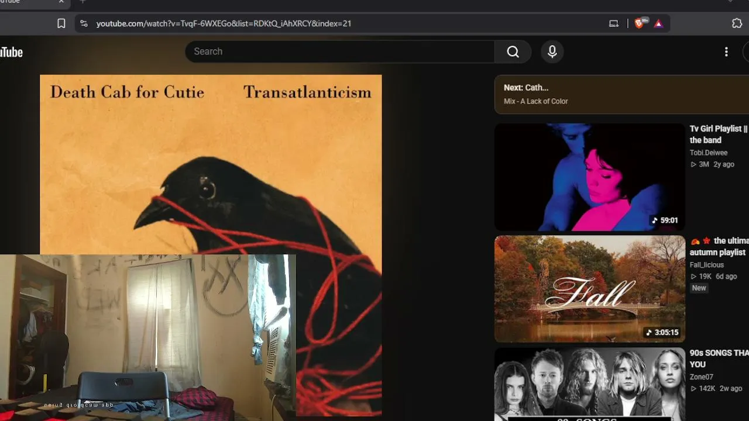Open site information icon beside the URL
Screen dimensions: 749x421
pyautogui.click(x=84, y=23)
